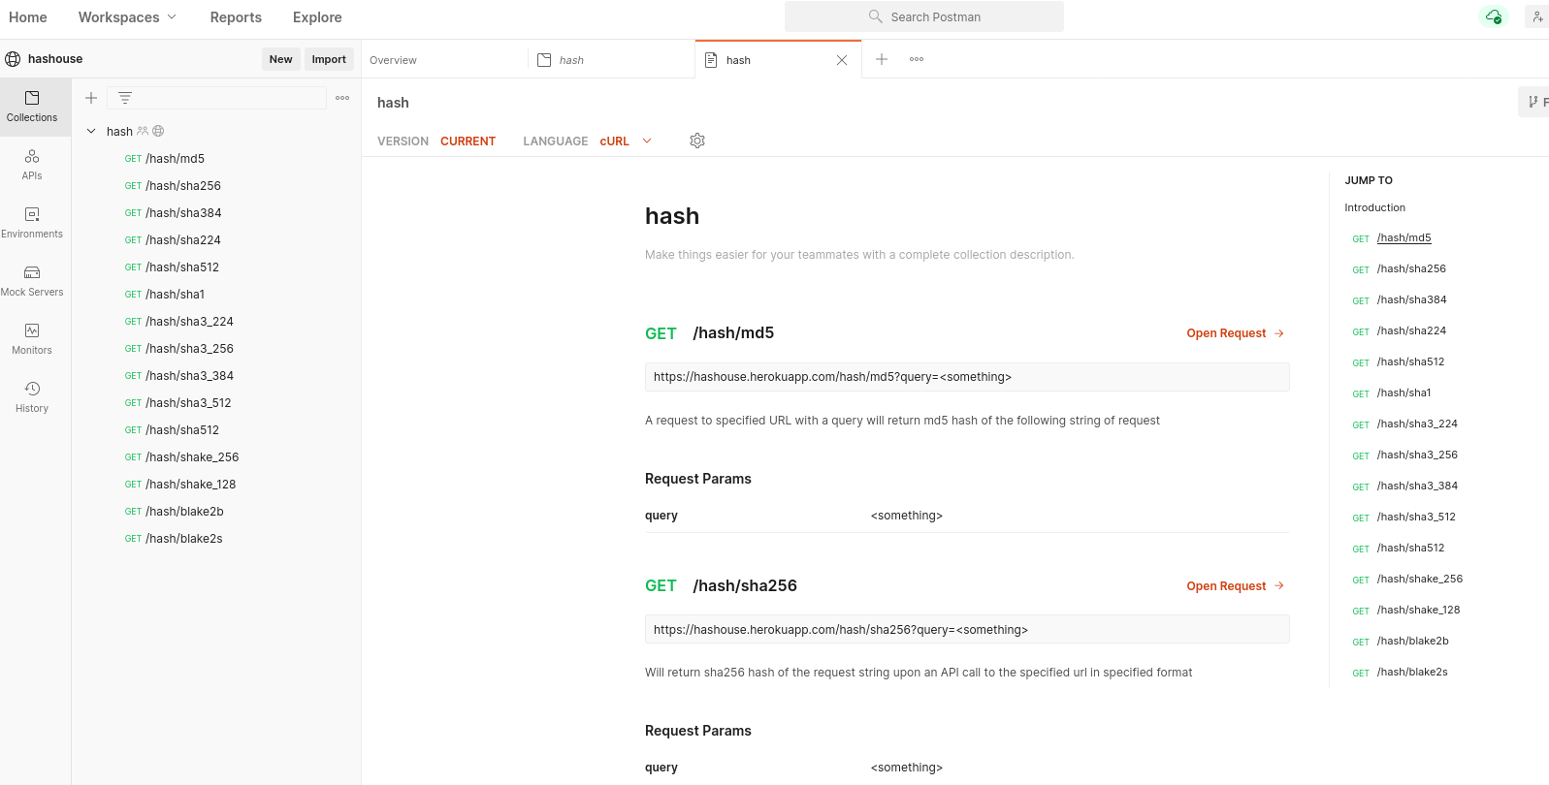This screenshot has width=1549, height=785.
Task: Switch to the italic hash collection tab
Action: tap(612, 60)
